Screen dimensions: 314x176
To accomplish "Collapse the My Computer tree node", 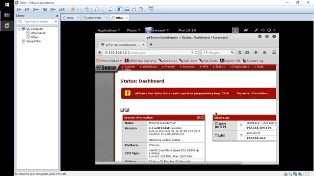I will [19, 29].
